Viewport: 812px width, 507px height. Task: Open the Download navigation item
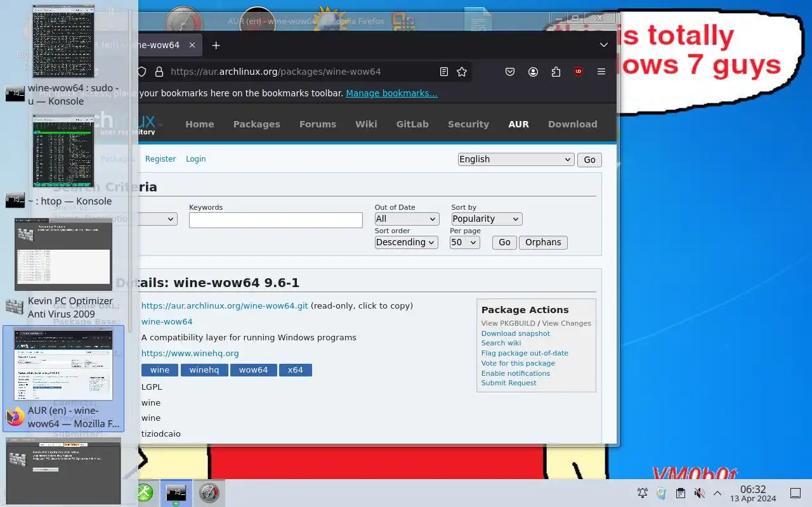point(573,124)
